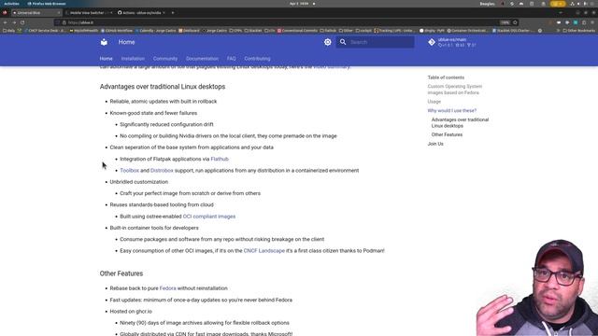
Task: Select Why would I use these? contents entry
Action: coord(452,110)
